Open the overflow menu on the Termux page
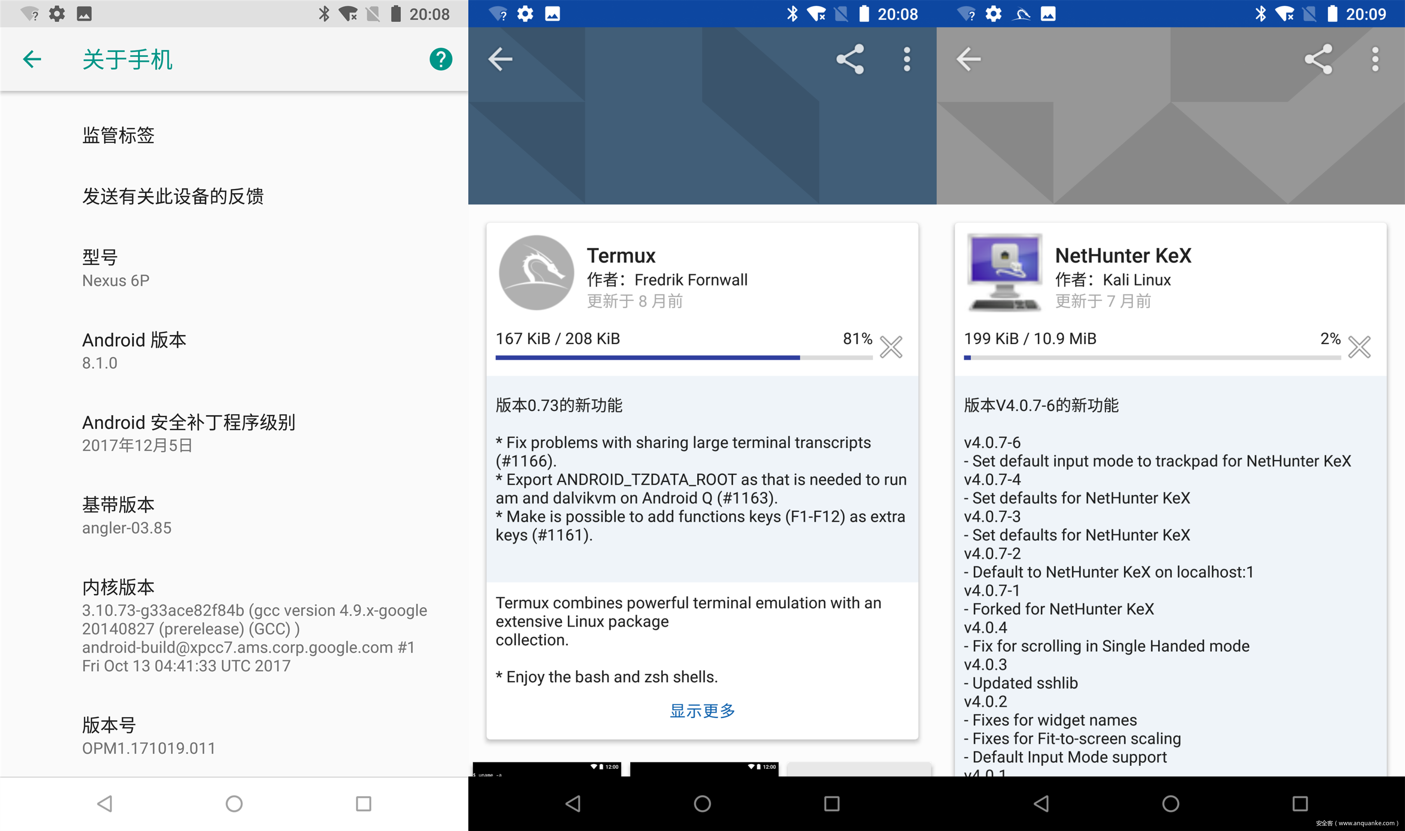1405x831 pixels. pyautogui.click(x=907, y=59)
